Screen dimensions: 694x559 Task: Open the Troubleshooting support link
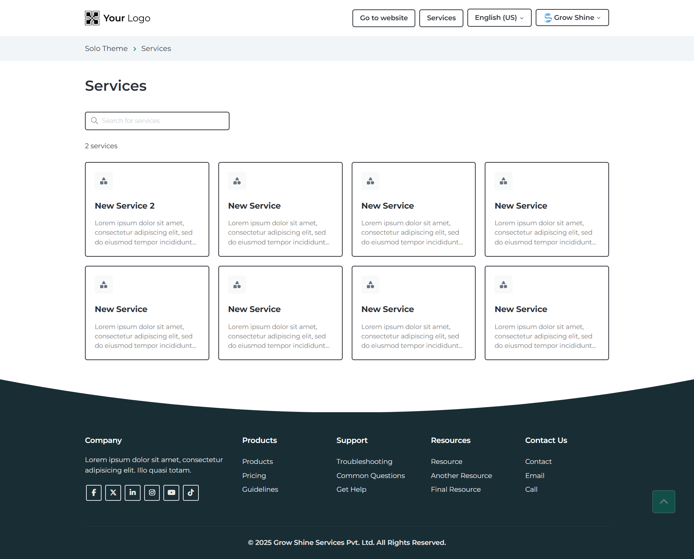(x=364, y=461)
